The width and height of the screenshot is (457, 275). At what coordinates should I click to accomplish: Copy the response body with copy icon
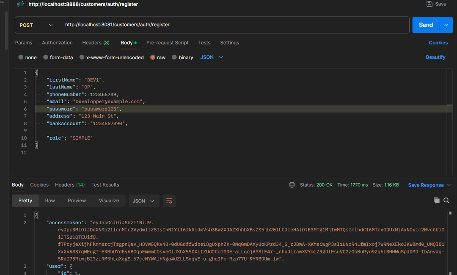point(436,201)
